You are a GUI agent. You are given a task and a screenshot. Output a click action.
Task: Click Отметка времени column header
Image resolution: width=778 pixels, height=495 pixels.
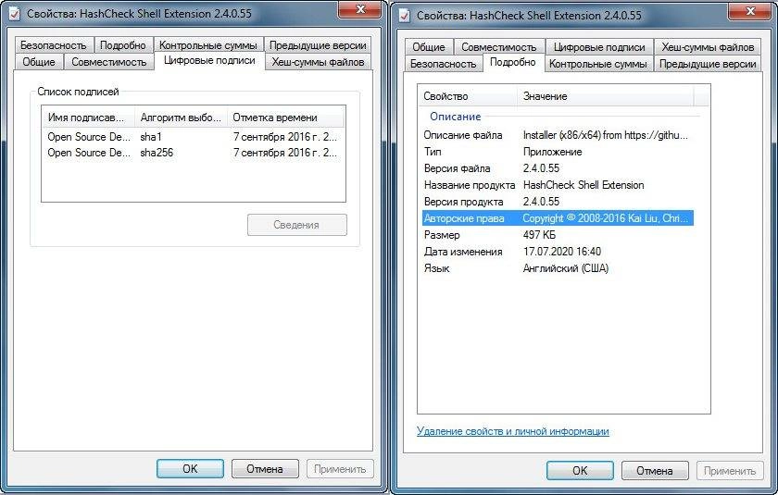point(286,118)
